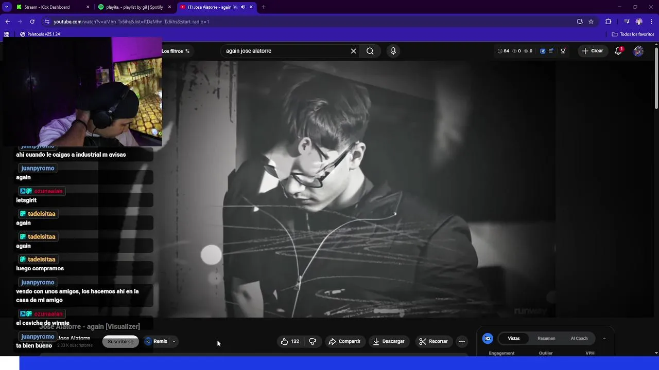Open the YouTube account avatar menu
The height and width of the screenshot is (370, 659).
point(638,51)
